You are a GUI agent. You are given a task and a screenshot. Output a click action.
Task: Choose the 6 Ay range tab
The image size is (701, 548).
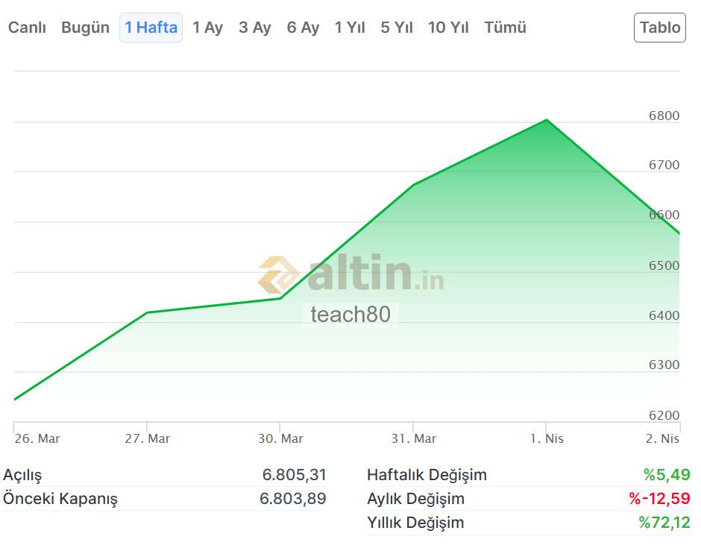tap(303, 28)
